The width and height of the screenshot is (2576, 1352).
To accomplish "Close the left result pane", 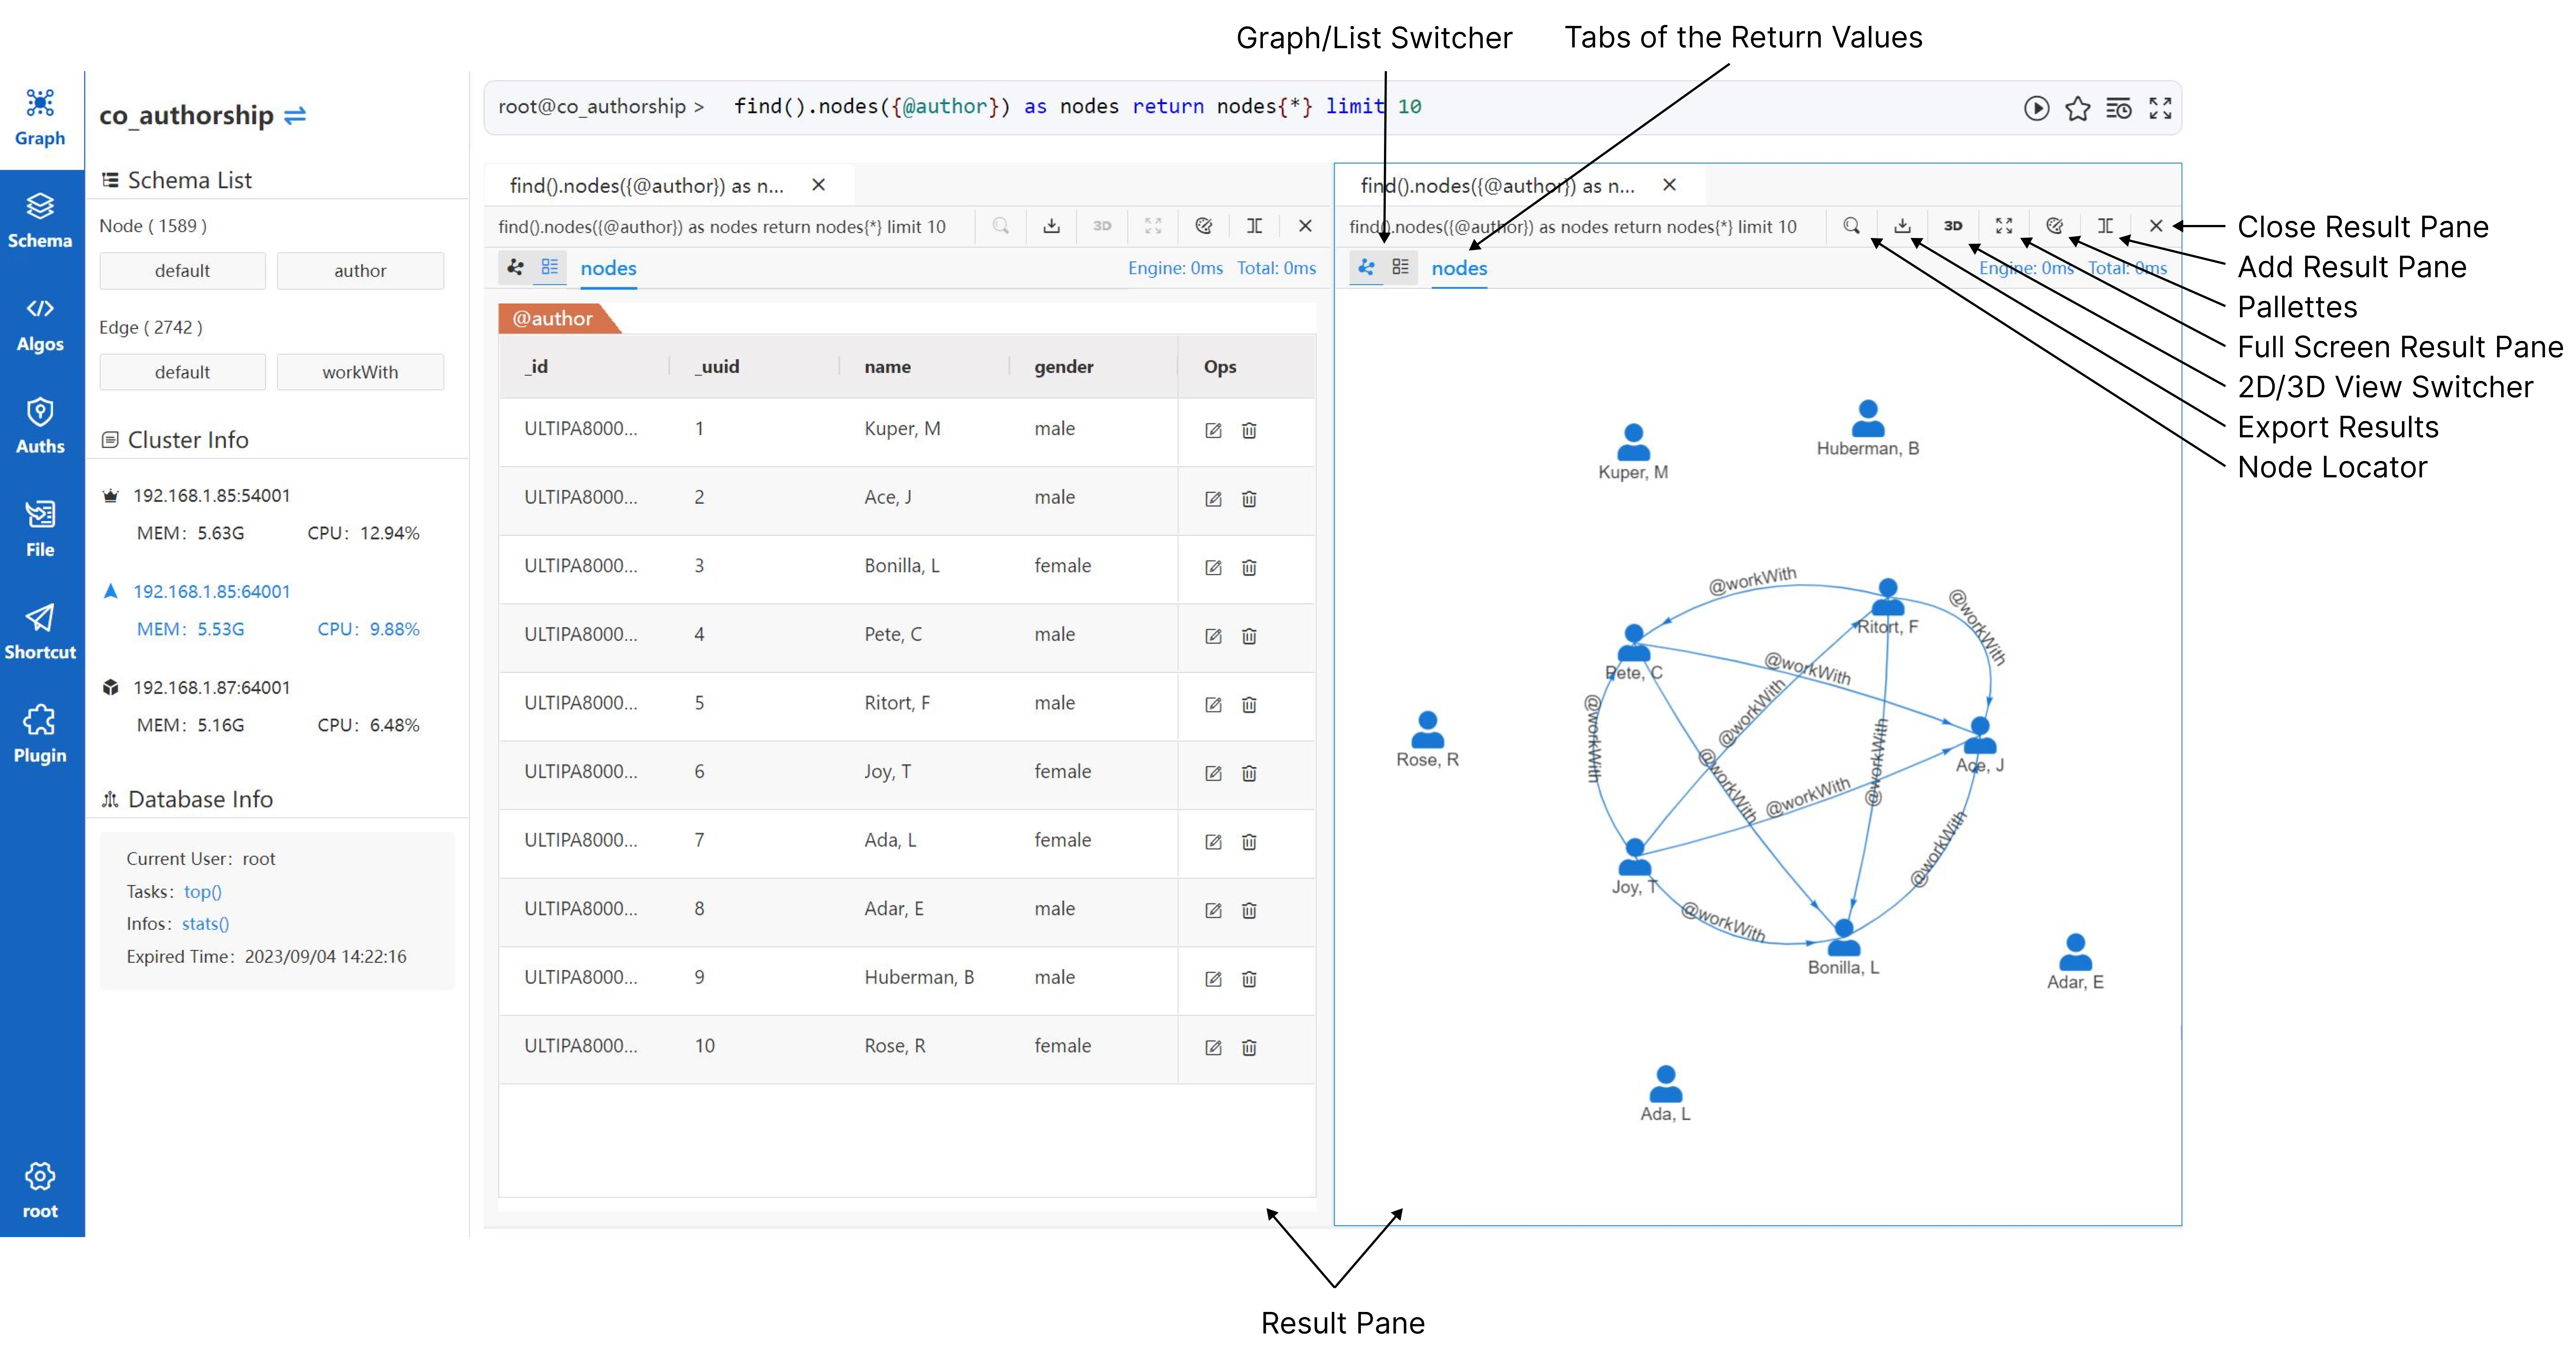I will [1305, 226].
